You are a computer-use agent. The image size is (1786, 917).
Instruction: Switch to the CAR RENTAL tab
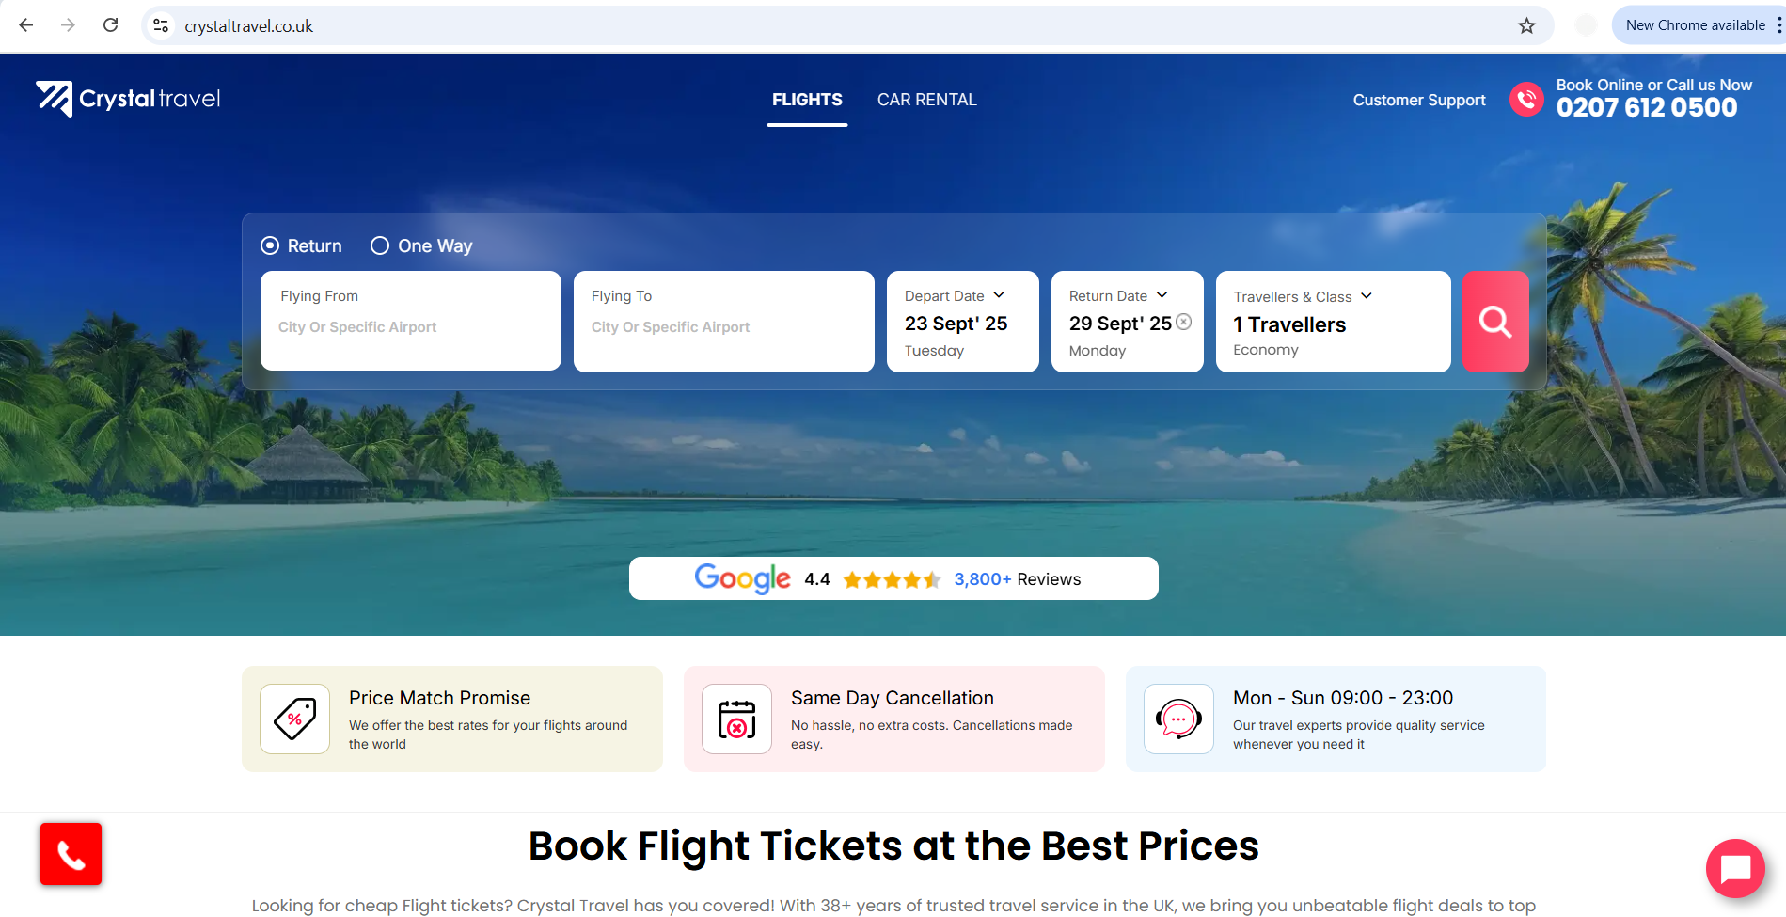coord(926,100)
